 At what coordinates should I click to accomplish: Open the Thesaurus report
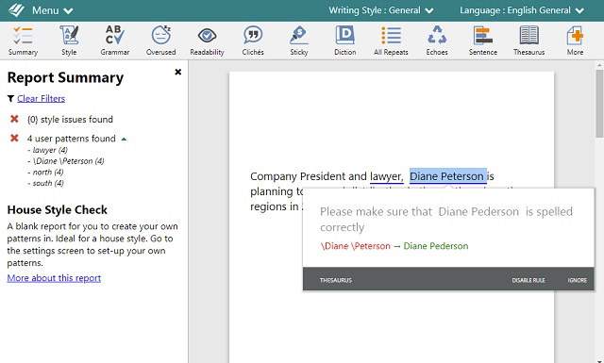pyautogui.click(x=528, y=41)
